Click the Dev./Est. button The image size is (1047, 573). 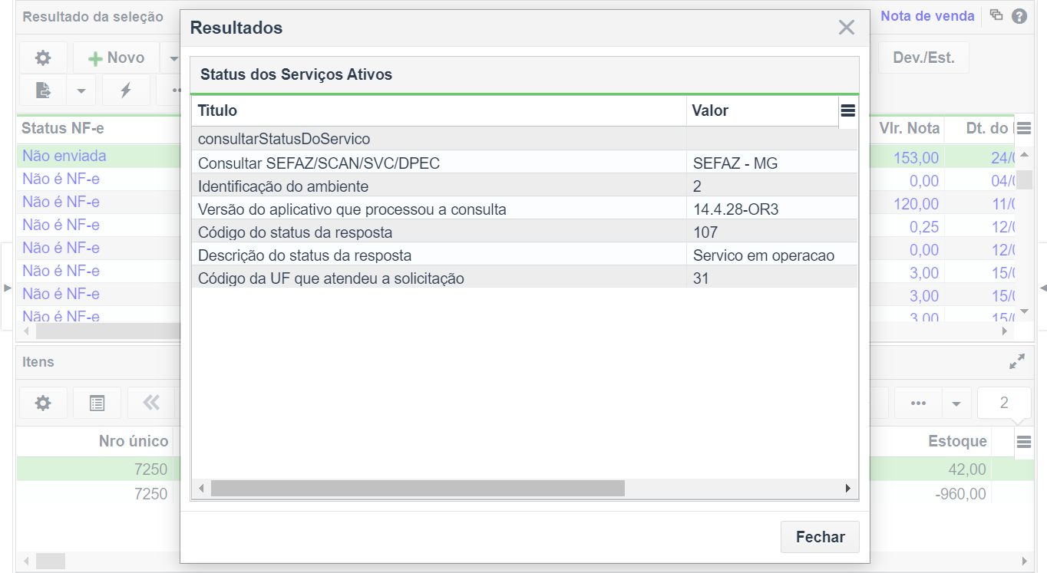(x=923, y=58)
